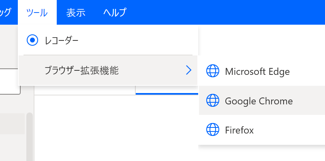Select the tab with blue underline
Image resolution: width=325 pixels, height=161 pixels.
tap(167, 90)
